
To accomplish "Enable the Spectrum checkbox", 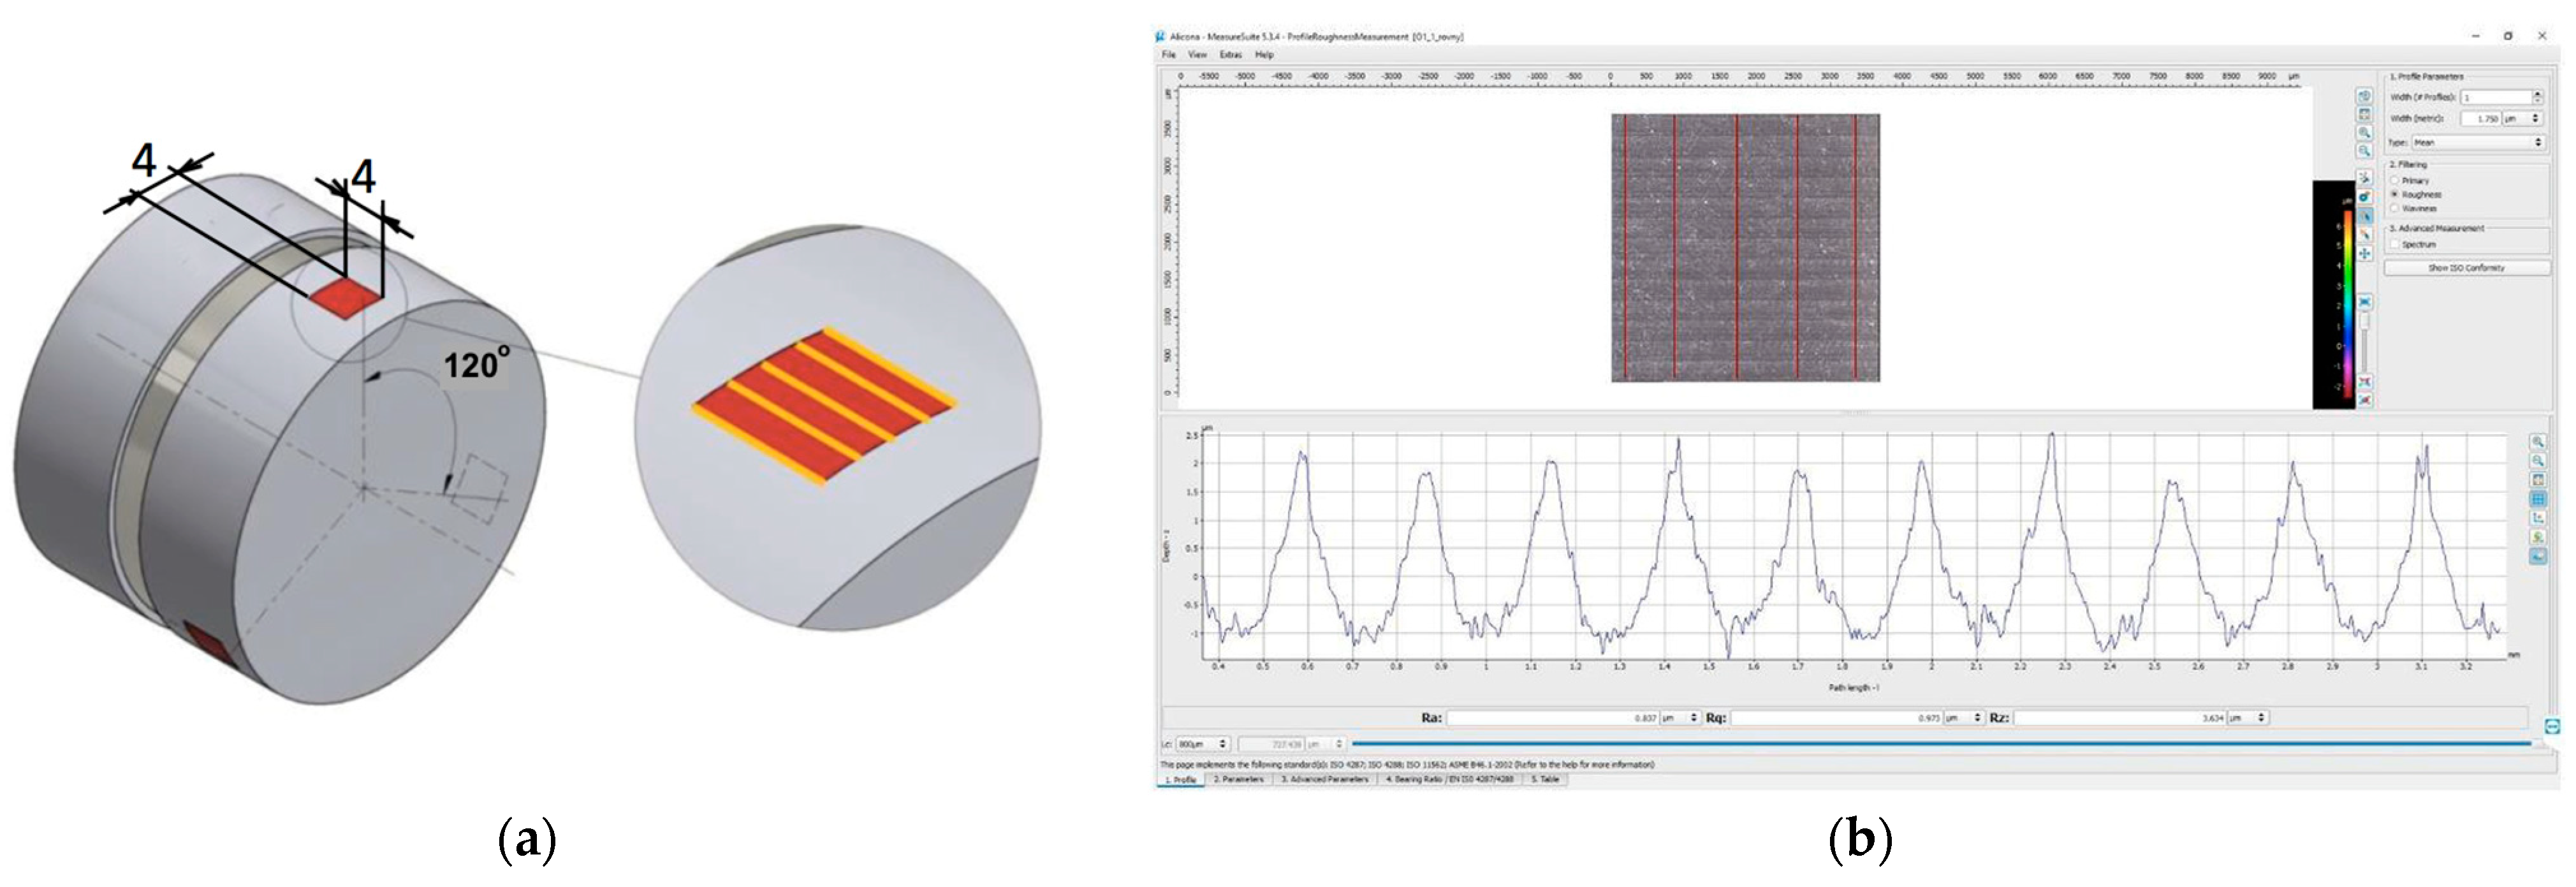I will pos(2395,244).
